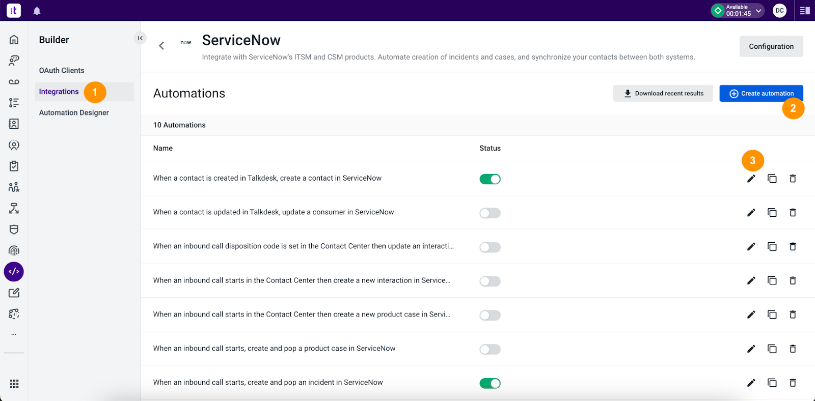Click the Status column header

click(490, 148)
